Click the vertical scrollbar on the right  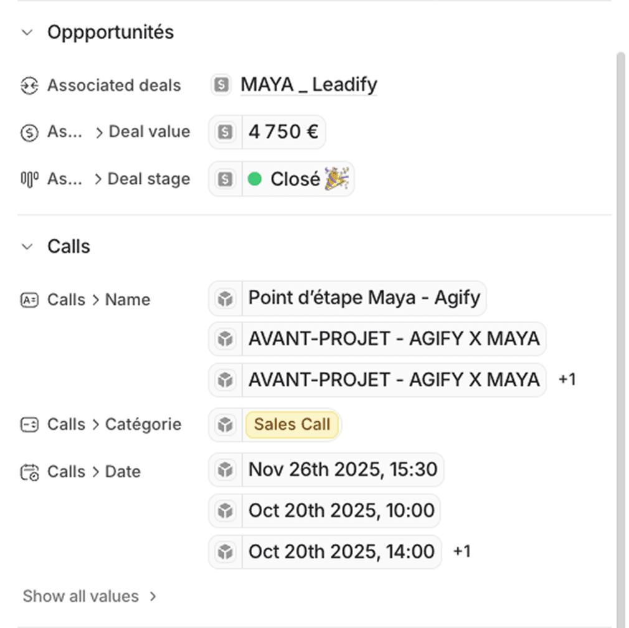pyautogui.click(x=620, y=312)
